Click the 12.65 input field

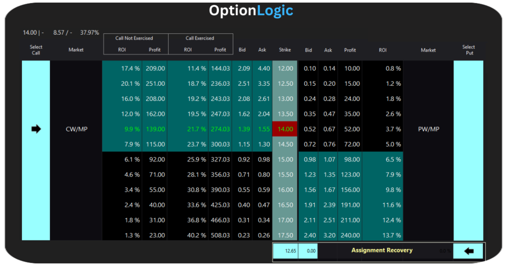point(285,251)
